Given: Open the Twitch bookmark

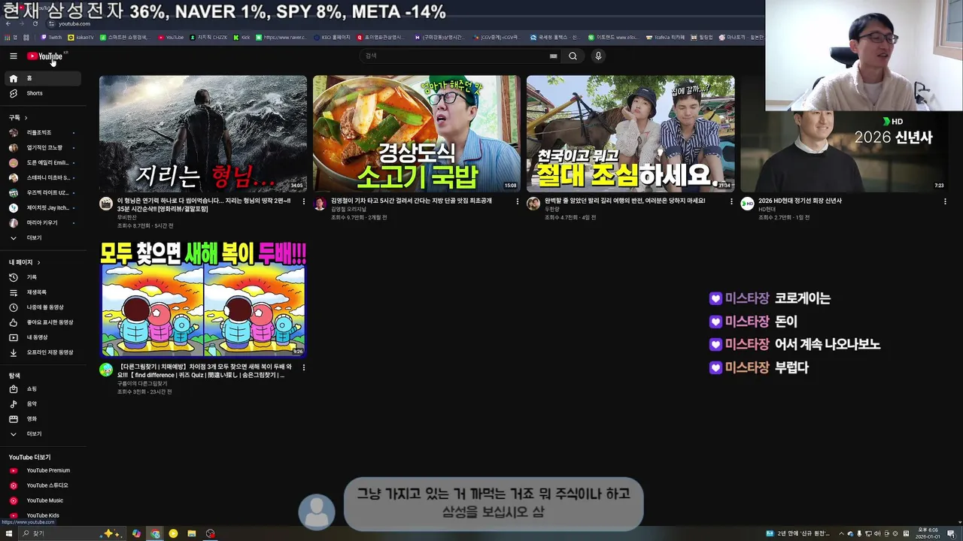Looking at the screenshot, I should pos(52,37).
